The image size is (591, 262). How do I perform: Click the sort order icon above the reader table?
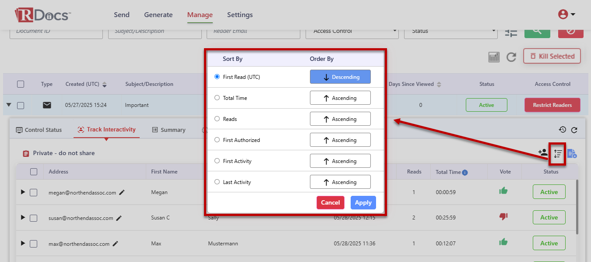click(558, 153)
